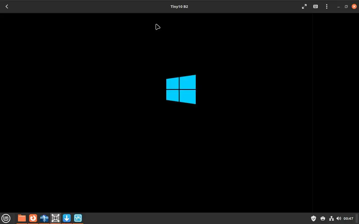Image resolution: width=359 pixels, height=224 pixels.
Task: Open the volume control in tray
Action: tap(339, 218)
